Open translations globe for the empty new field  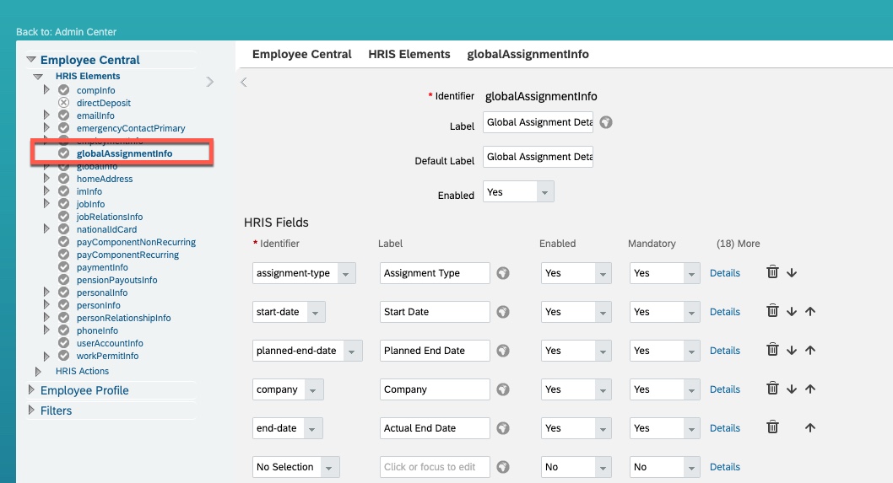pyautogui.click(x=503, y=467)
